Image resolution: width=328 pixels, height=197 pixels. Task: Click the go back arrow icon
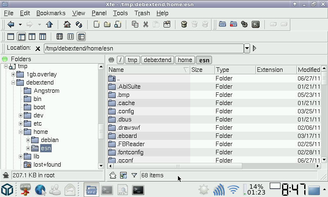tap(11, 24)
